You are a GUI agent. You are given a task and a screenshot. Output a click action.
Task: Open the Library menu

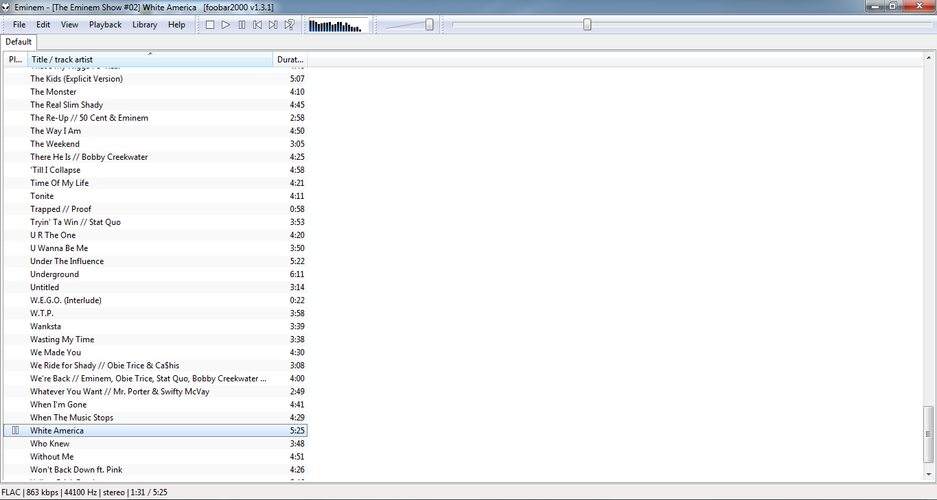[x=145, y=25]
